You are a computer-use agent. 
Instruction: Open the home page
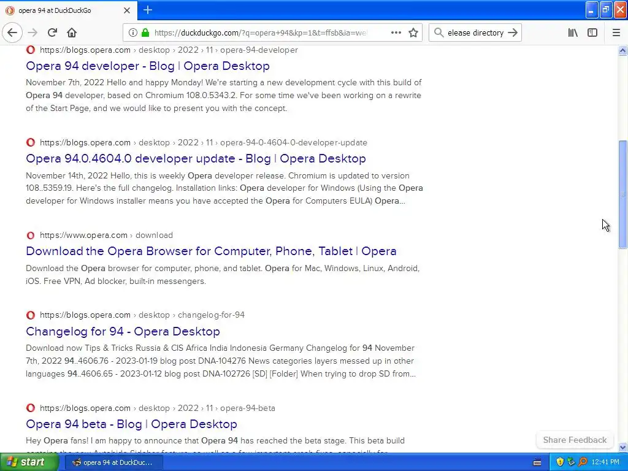(x=72, y=33)
